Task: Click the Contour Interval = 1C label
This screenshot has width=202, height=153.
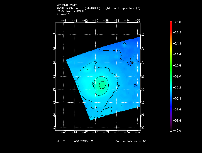Action: pyautogui.click(x=131, y=141)
